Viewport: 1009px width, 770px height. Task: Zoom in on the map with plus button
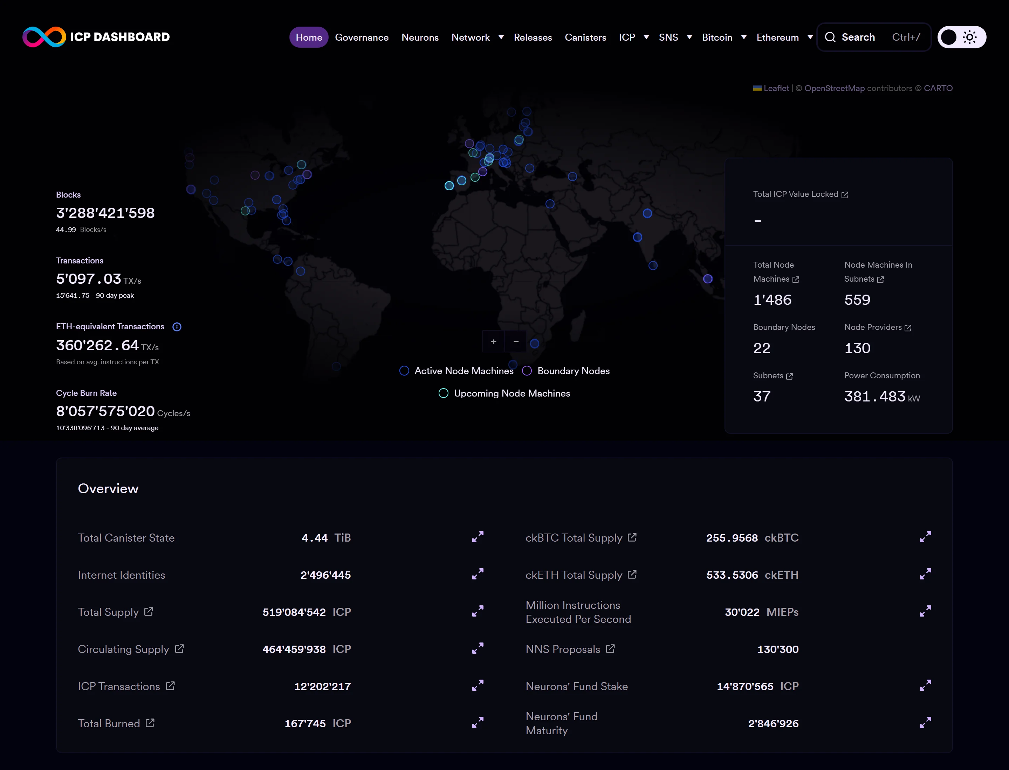[x=493, y=342]
